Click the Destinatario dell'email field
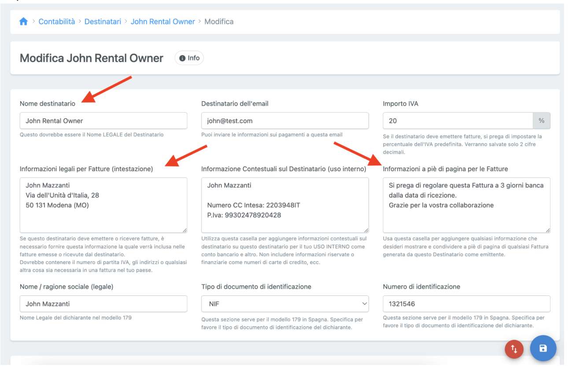The image size is (568, 368). [x=285, y=121]
